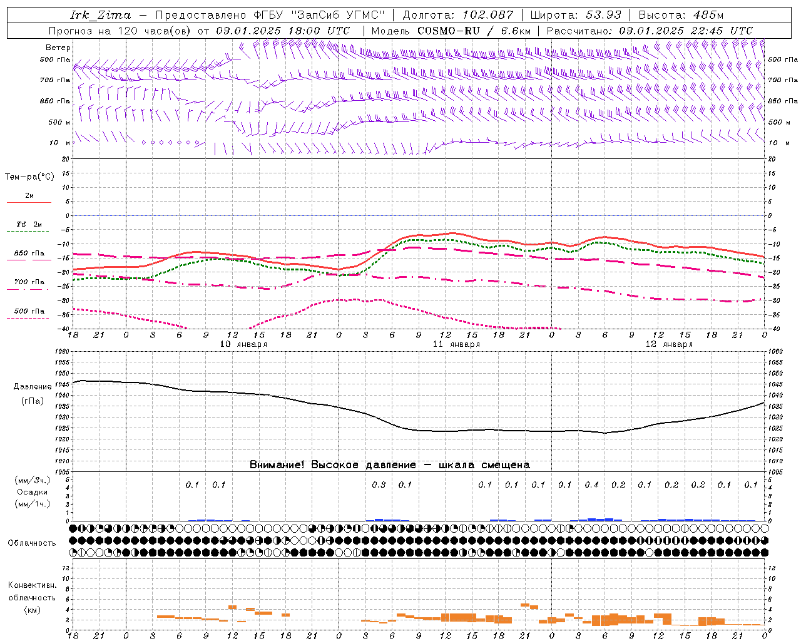
Task: Select the forecast start 09.01.2025 18:00 UTC
Action: coord(283,31)
